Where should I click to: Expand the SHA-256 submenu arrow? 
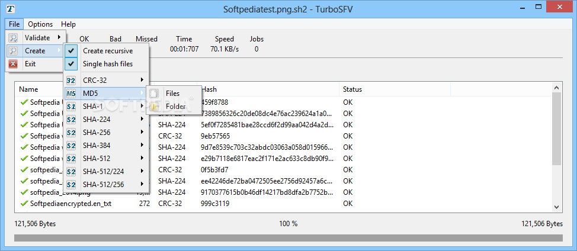coord(142,132)
